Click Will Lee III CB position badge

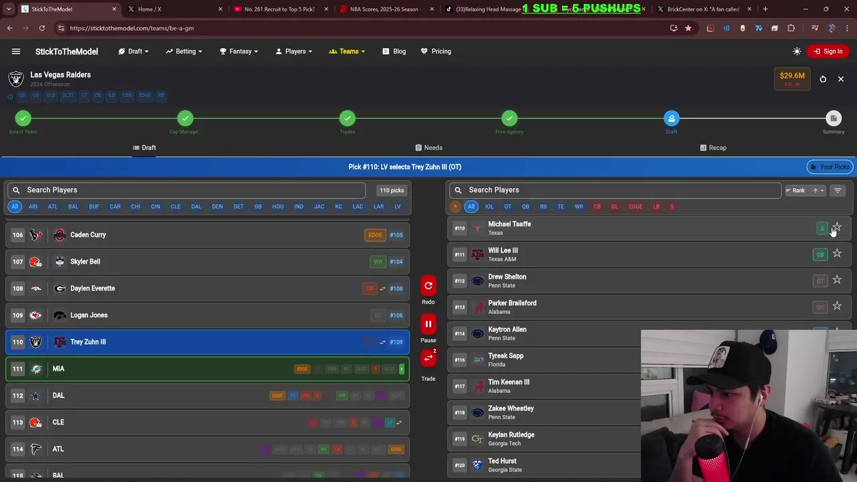coord(820,254)
